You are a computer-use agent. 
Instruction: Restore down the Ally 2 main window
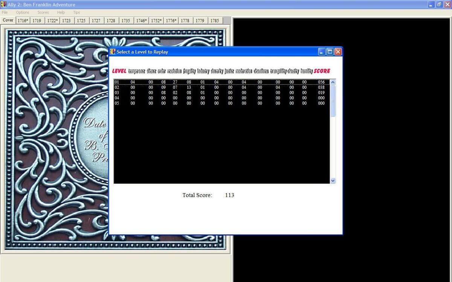pyautogui.click(x=439, y=5)
